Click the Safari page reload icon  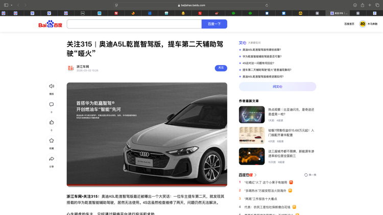[267, 5]
